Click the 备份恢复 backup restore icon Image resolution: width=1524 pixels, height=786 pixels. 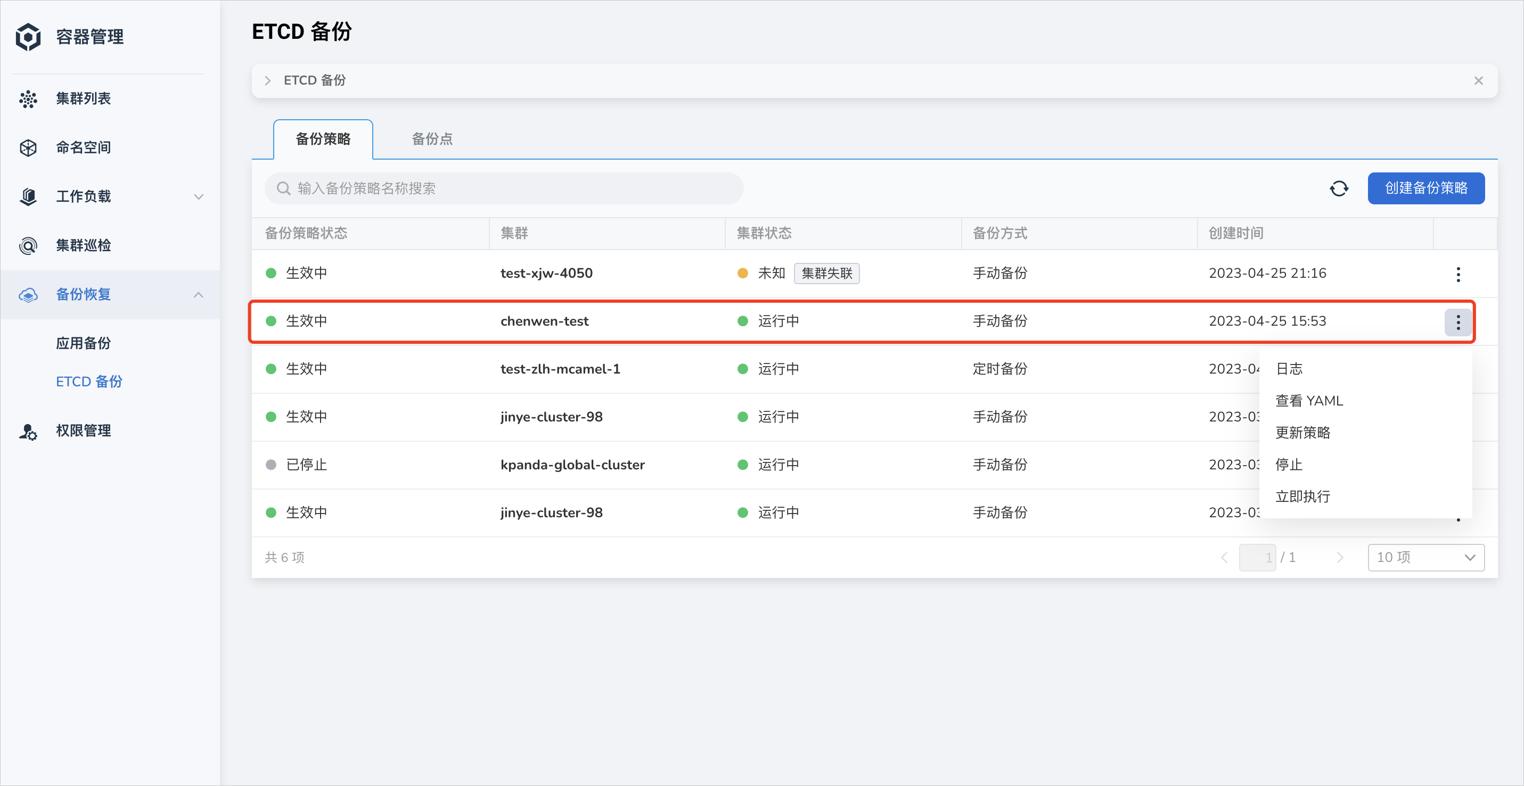coord(28,294)
